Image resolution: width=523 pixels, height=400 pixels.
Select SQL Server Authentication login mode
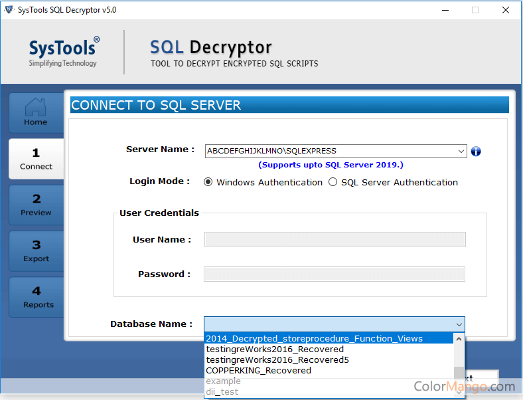[333, 182]
